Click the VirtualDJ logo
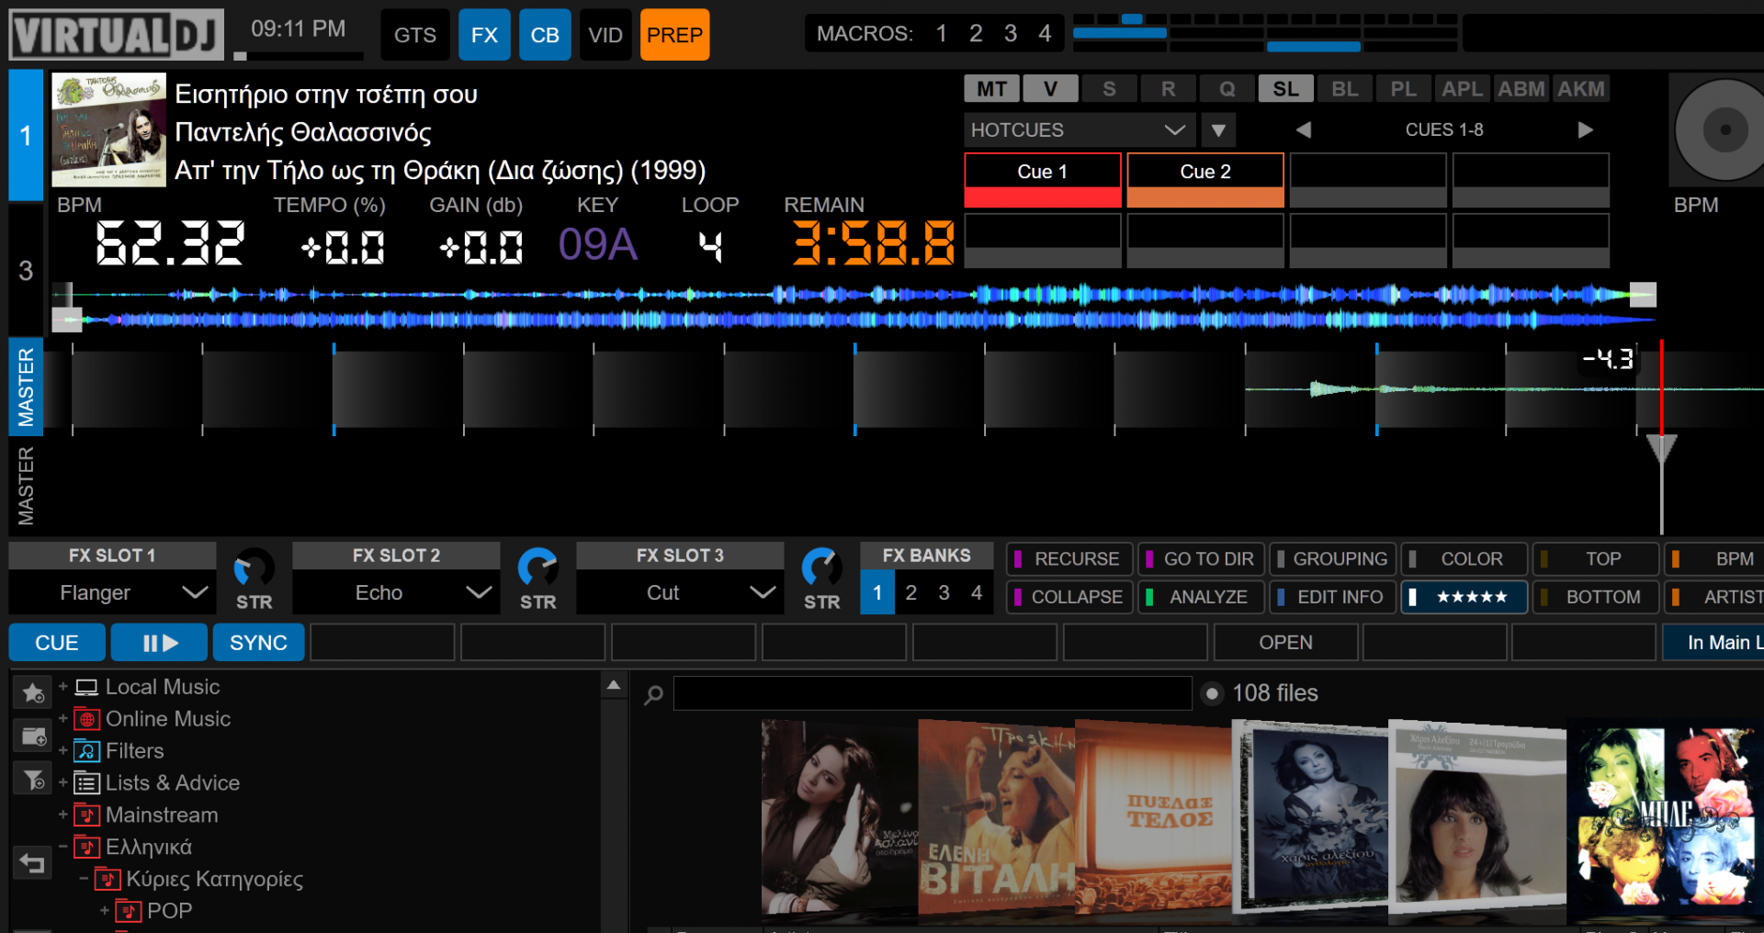1764x933 pixels. [x=116, y=35]
